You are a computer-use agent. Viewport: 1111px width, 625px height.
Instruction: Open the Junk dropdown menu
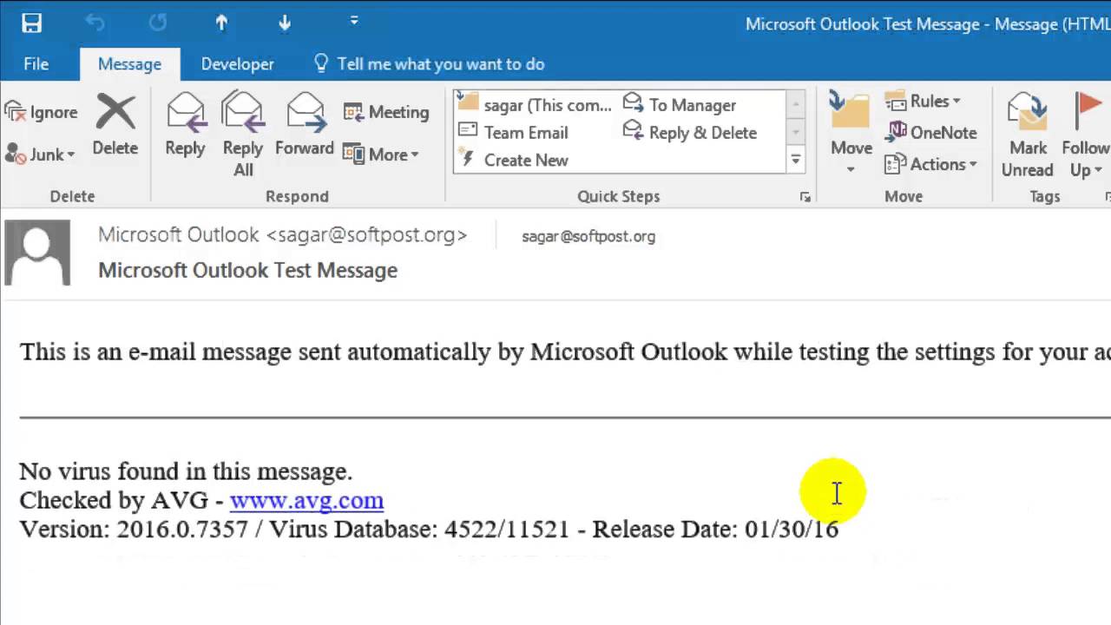point(41,155)
